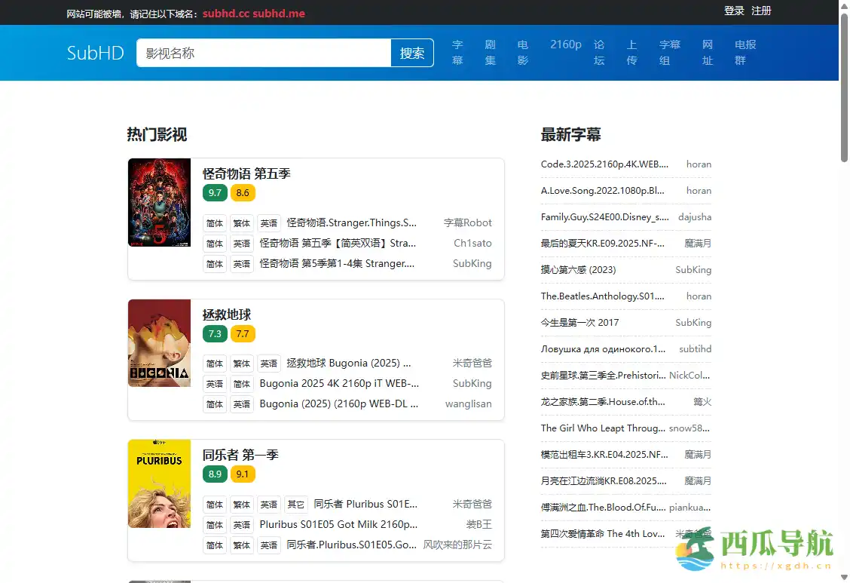
Task: Click the 注册 register link
Action: pos(761,11)
